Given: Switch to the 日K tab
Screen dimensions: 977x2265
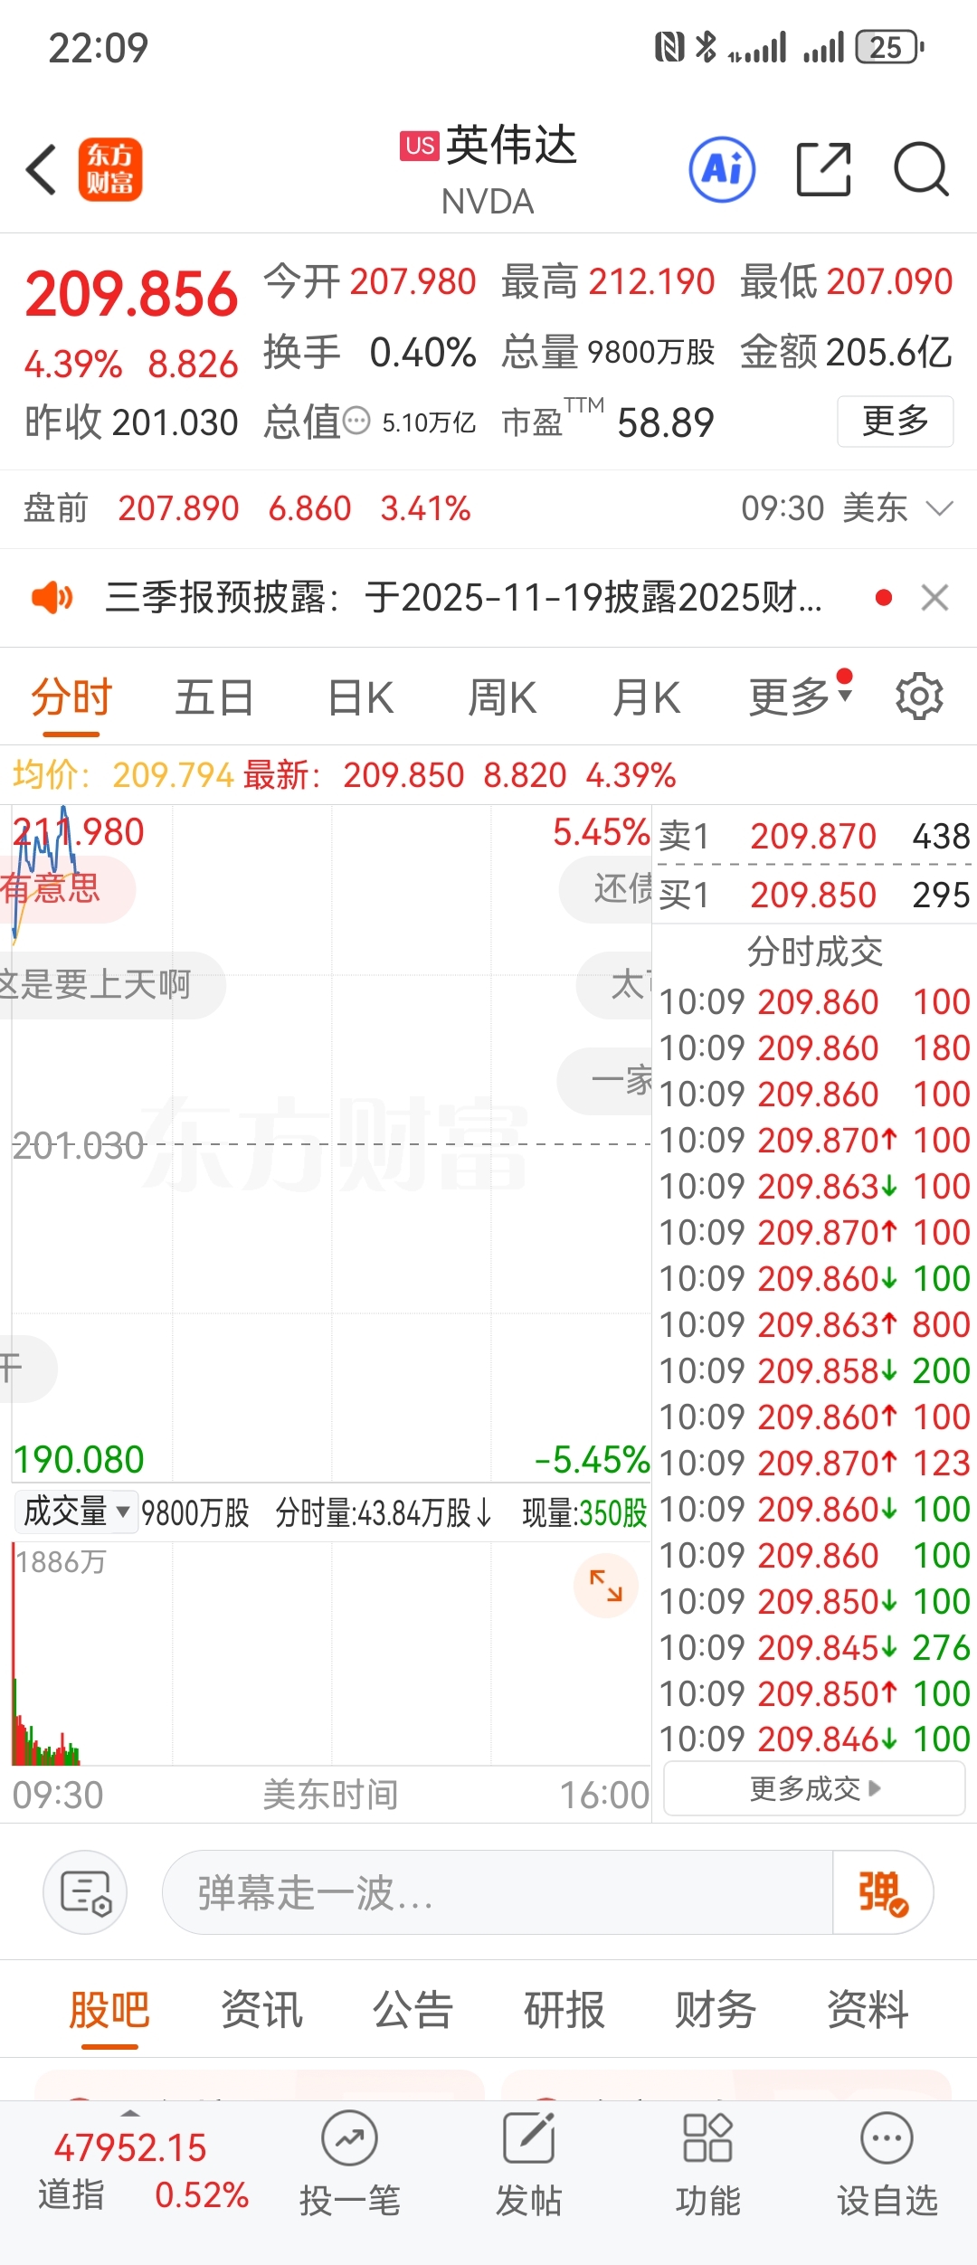Looking at the screenshot, I should 361,697.
